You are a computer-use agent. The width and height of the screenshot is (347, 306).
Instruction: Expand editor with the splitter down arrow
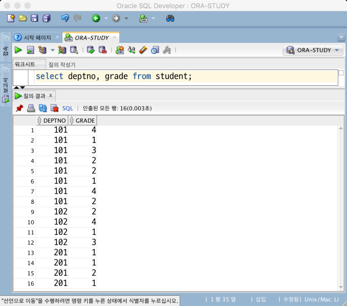[x=22, y=88]
